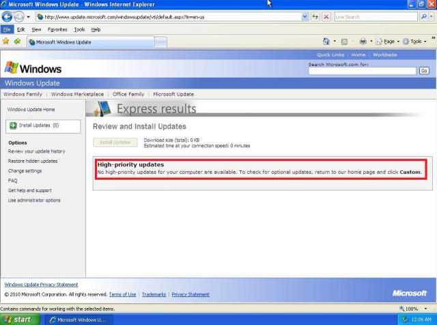The width and height of the screenshot is (437, 325).
Task: Click Get help and support
Action: [29, 191]
